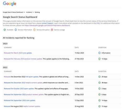Screen dimensions: 124x109
Task: Click the date 19 Oct 2022
Action: click(x=79, y=89)
